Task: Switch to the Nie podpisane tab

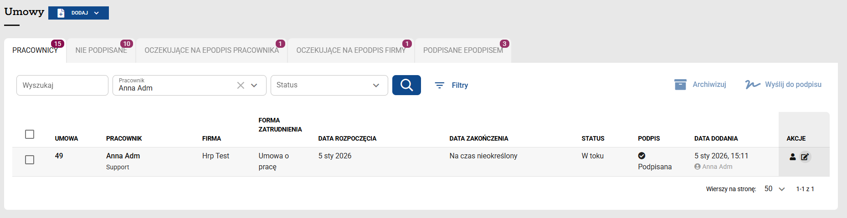Action: 101,51
